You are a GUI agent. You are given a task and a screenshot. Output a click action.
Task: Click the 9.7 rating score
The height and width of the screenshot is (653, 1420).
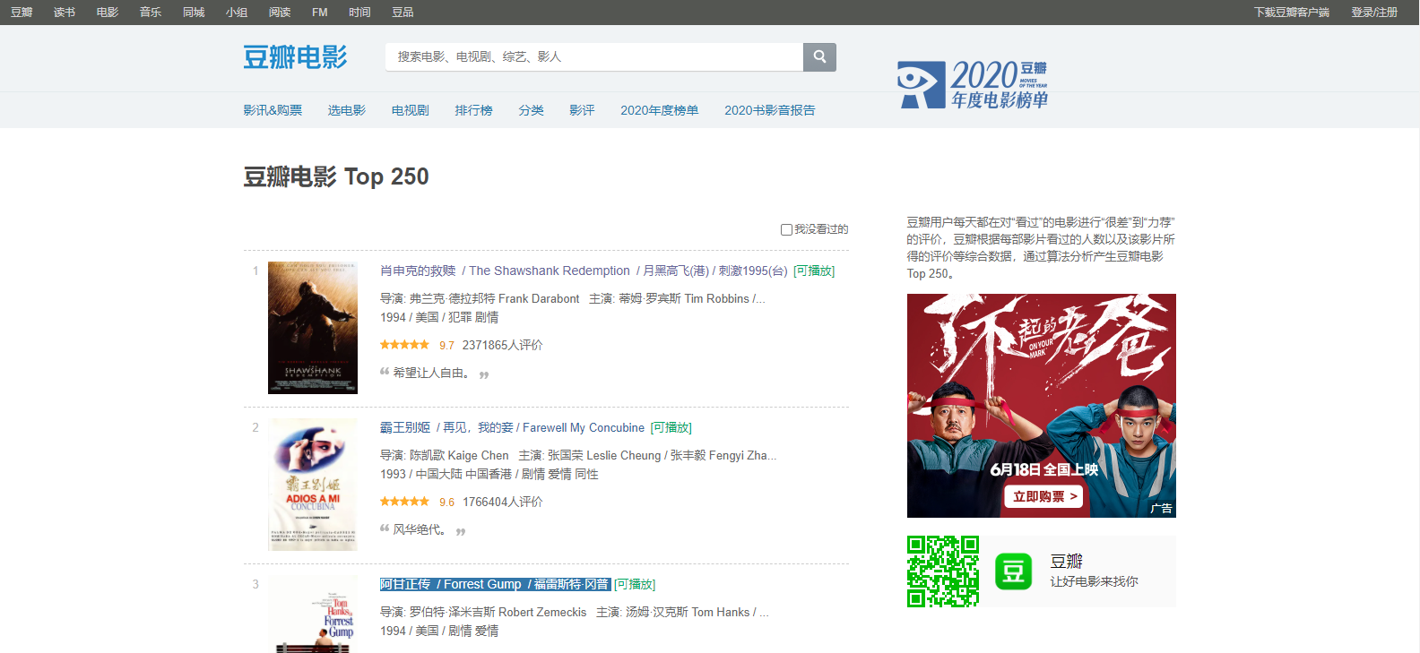coord(446,345)
